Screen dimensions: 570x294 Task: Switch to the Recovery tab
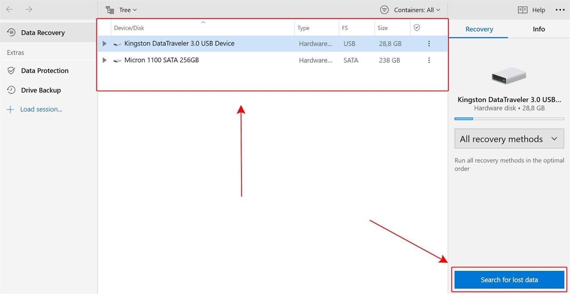click(x=479, y=29)
